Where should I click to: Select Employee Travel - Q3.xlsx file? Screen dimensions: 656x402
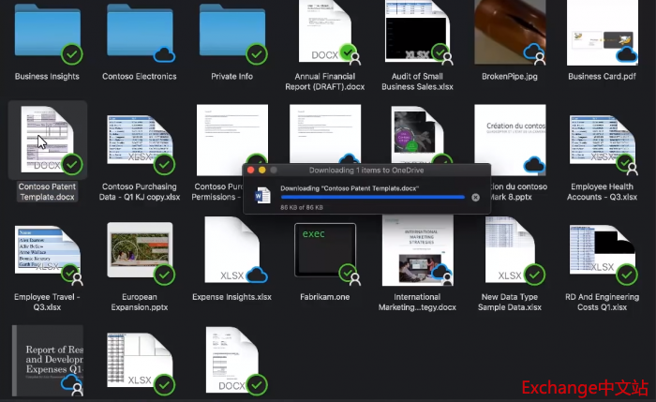46,251
